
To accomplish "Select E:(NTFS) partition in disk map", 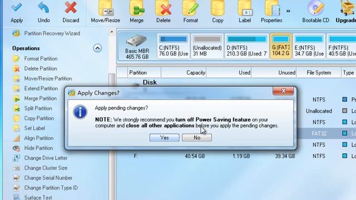I will [309, 46].
